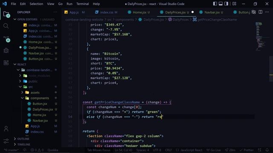273x153 pixels.
Task: Open the Manage settings icon
Action: click(x=6, y=141)
